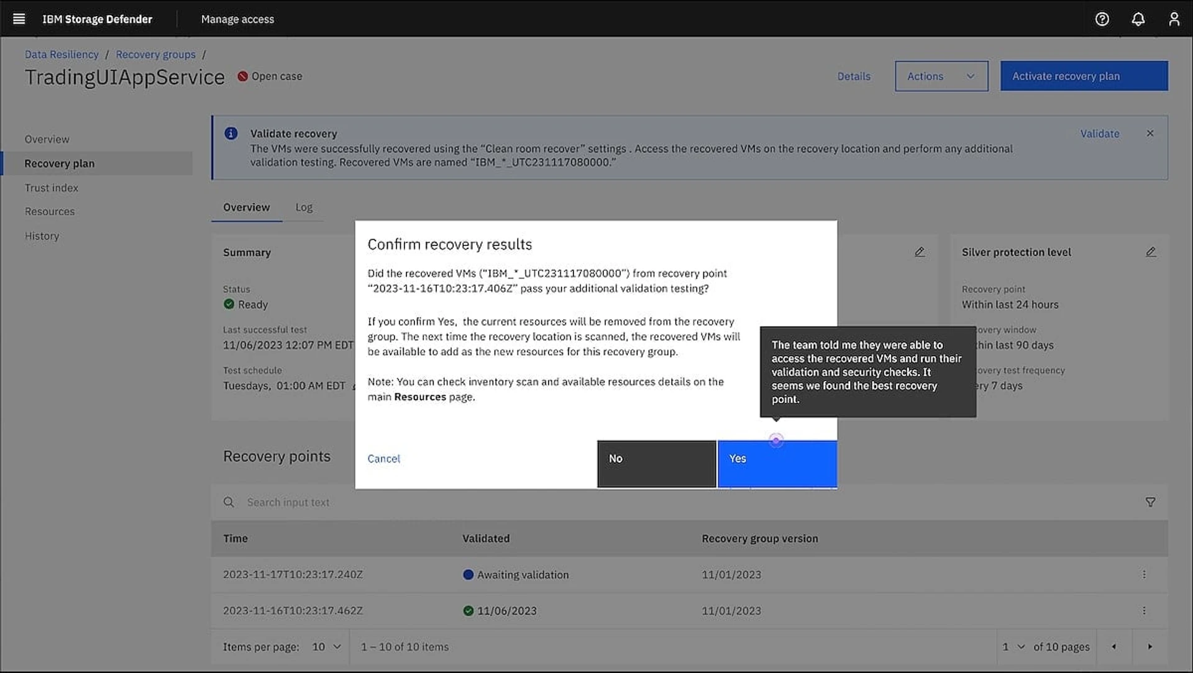Click Manage access in the header
The height and width of the screenshot is (673, 1193).
pyautogui.click(x=237, y=19)
